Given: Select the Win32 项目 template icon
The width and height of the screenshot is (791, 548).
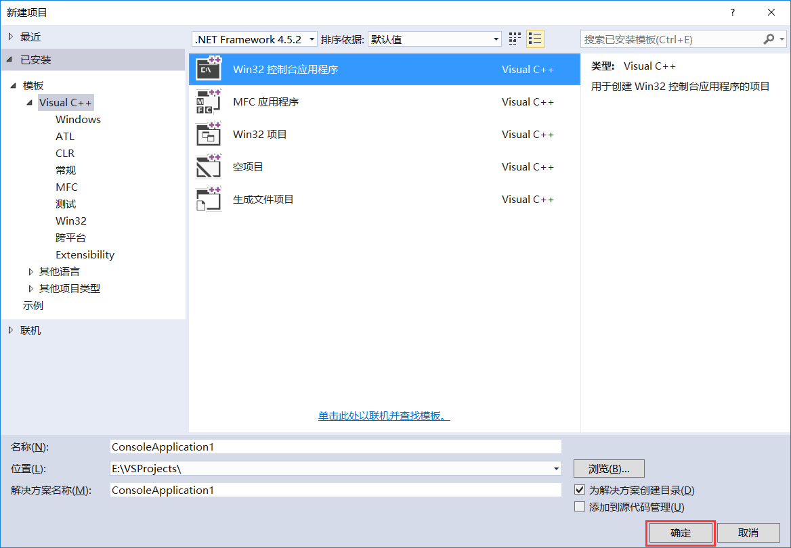Looking at the screenshot, I should pyautogui.click(x=209, y=134).
